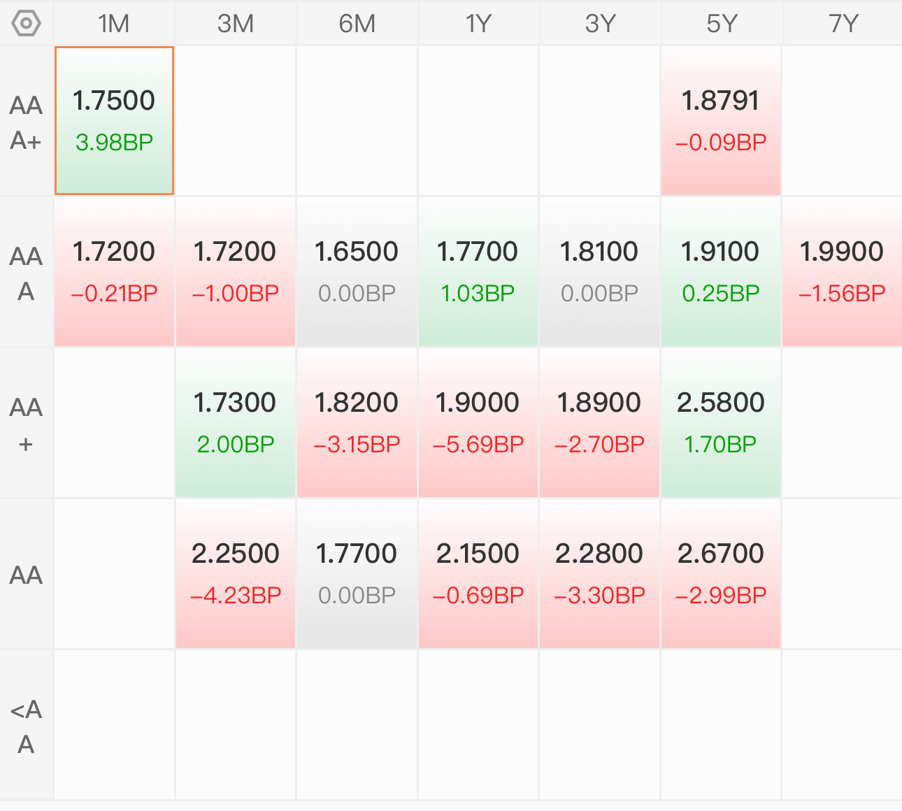Select the AA+ 5Y cell 2.5800
Screen dimensions: 902x811
coord(721,422)
